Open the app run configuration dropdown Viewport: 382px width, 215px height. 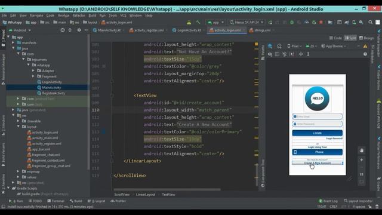click(215, 22)
